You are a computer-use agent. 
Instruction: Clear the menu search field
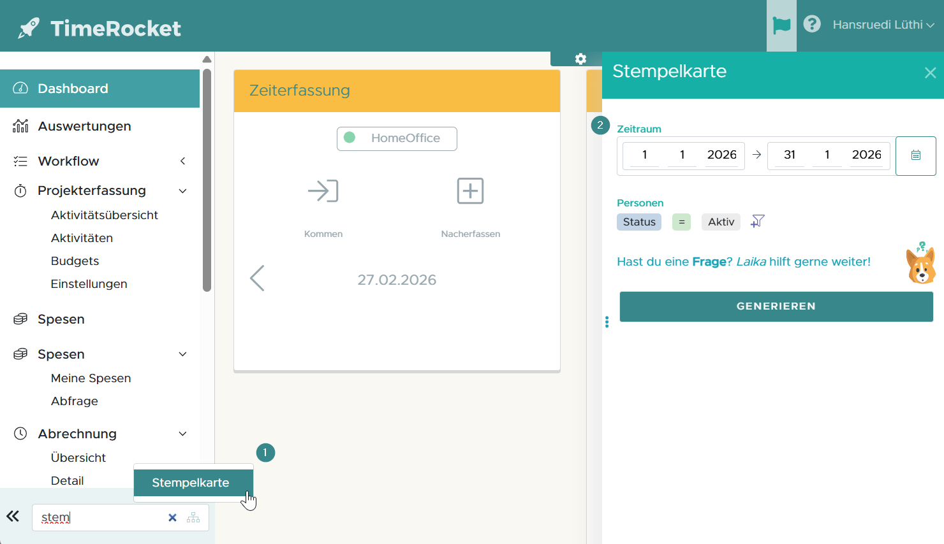click(172, 518)
